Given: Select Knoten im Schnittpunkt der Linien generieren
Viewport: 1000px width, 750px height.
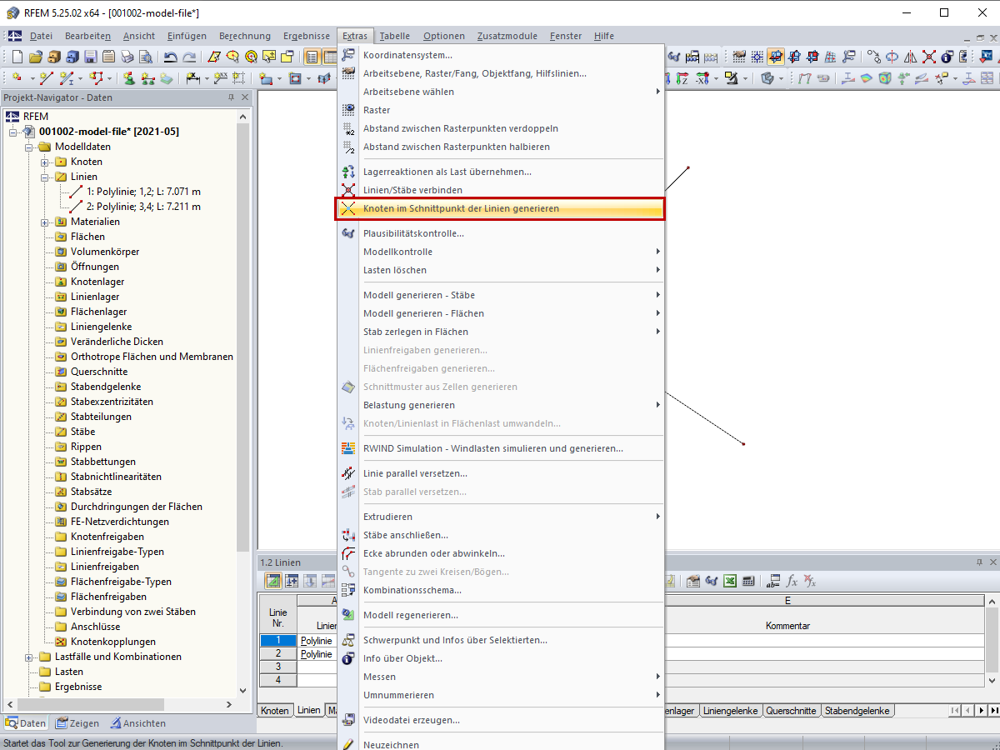Looking at the screenshot, I should pyautogui.click(x=501, y=208).
